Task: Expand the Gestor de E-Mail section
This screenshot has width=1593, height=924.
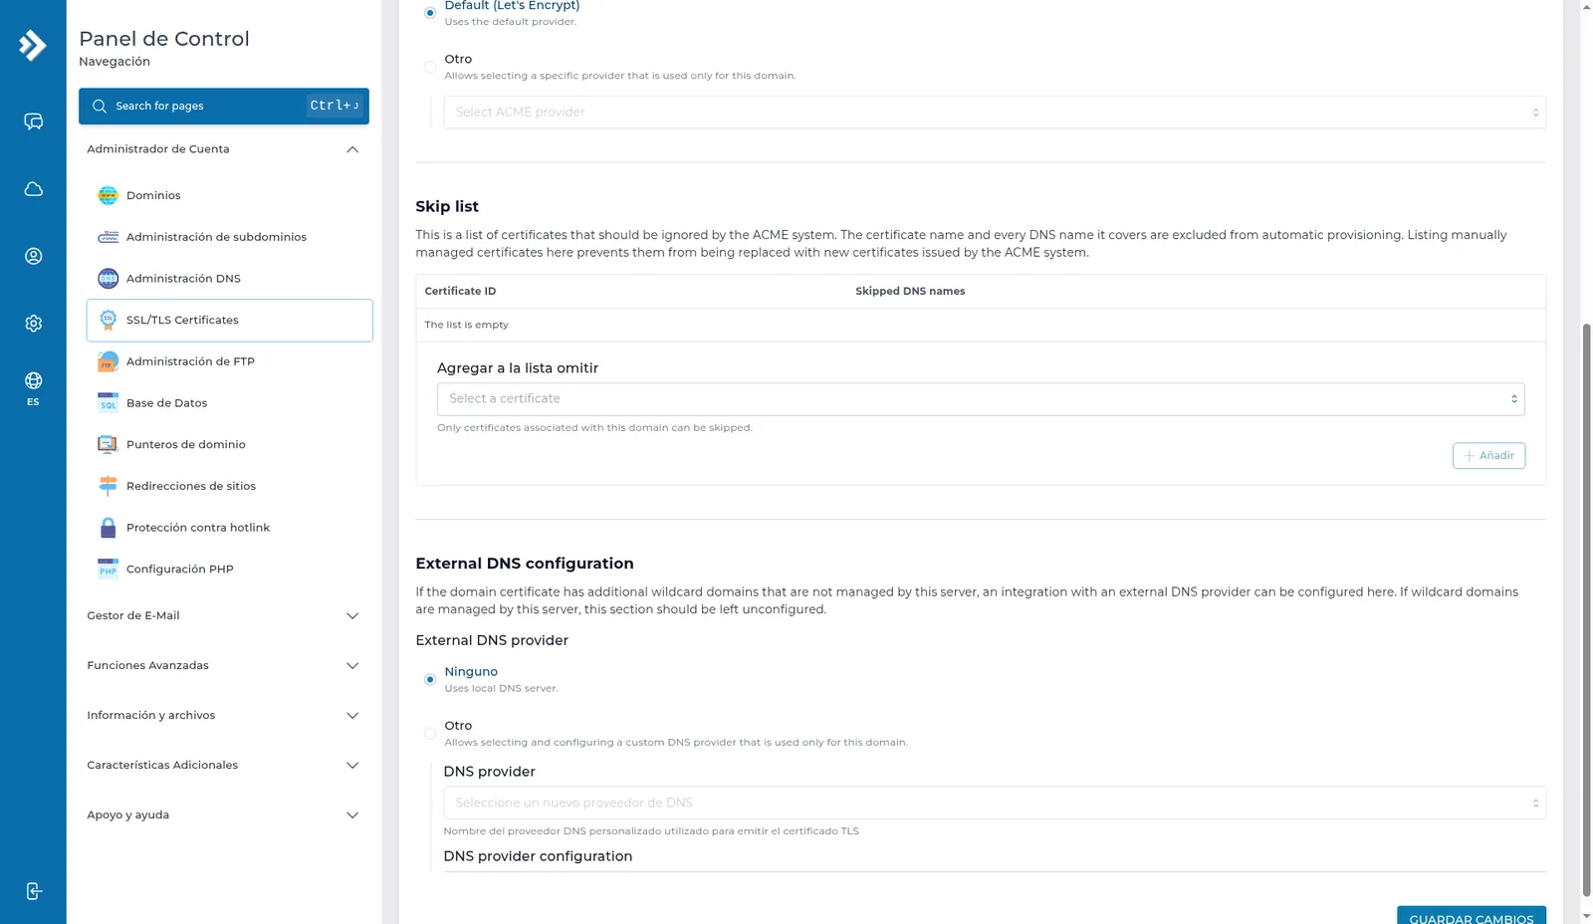Action: pyautogui.click(x=223, y=615)
